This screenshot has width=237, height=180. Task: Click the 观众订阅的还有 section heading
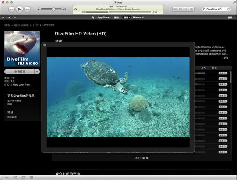[67, 173]
